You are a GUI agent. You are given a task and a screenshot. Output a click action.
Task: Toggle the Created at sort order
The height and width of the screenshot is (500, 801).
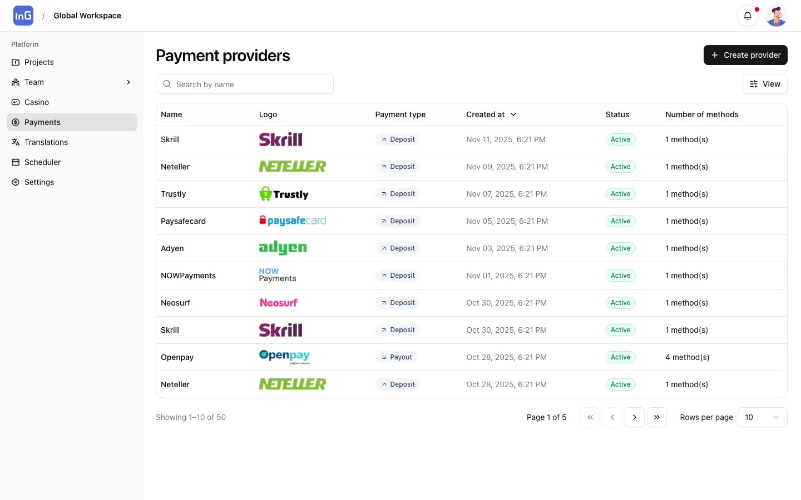491,114
